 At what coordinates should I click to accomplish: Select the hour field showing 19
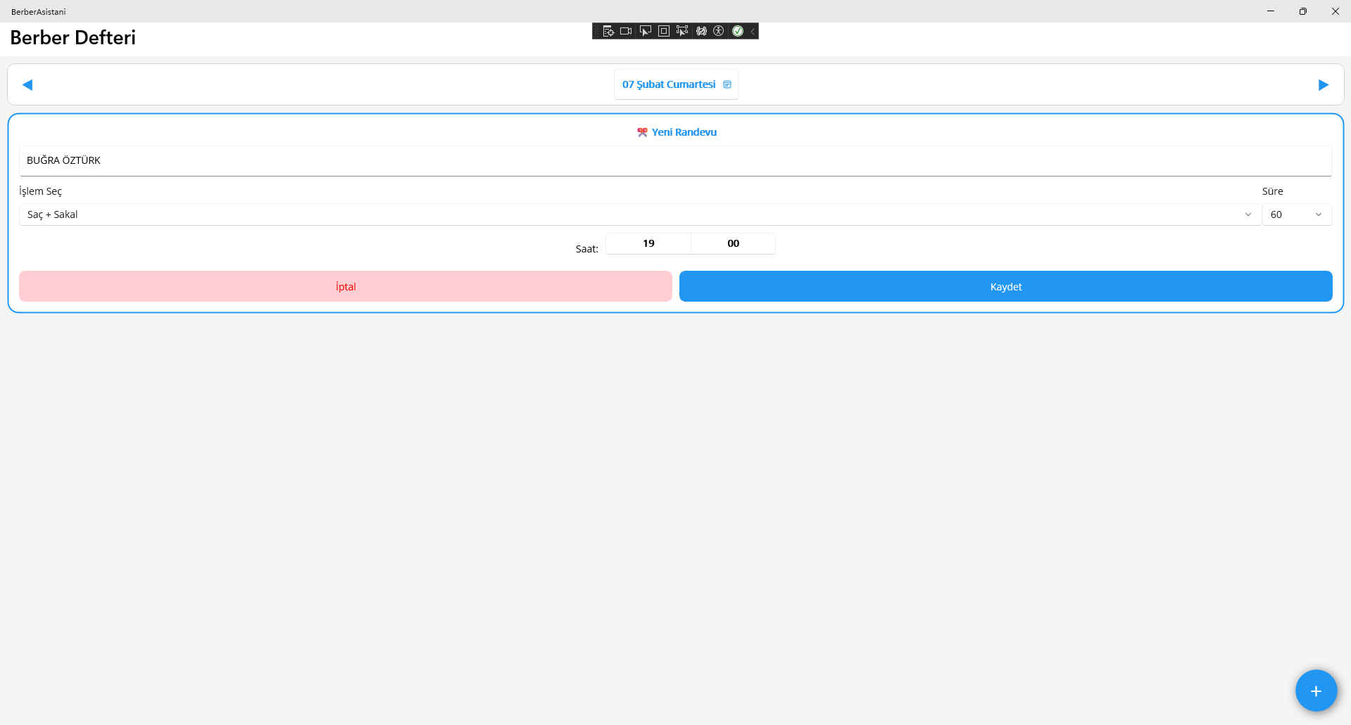point(648,243)
